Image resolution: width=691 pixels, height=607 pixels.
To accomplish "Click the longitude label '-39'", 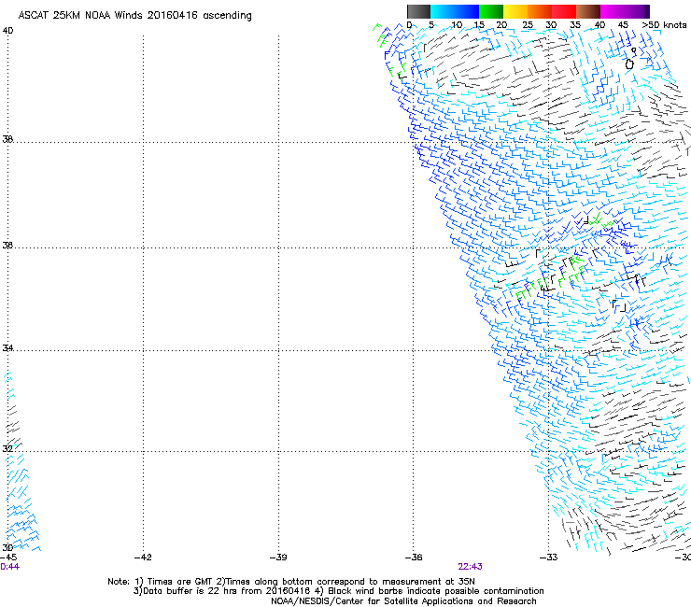I will tap(278, 558).
